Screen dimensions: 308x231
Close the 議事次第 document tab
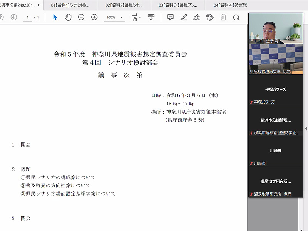[x=39, y=5]
